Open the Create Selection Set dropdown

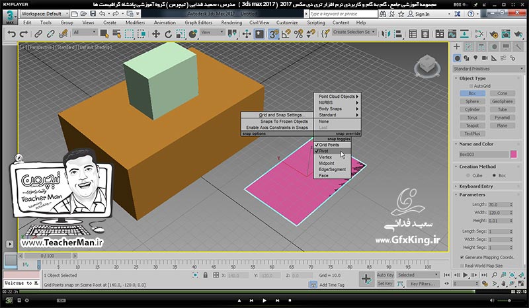pyautogui.click(x=354, y=32)
